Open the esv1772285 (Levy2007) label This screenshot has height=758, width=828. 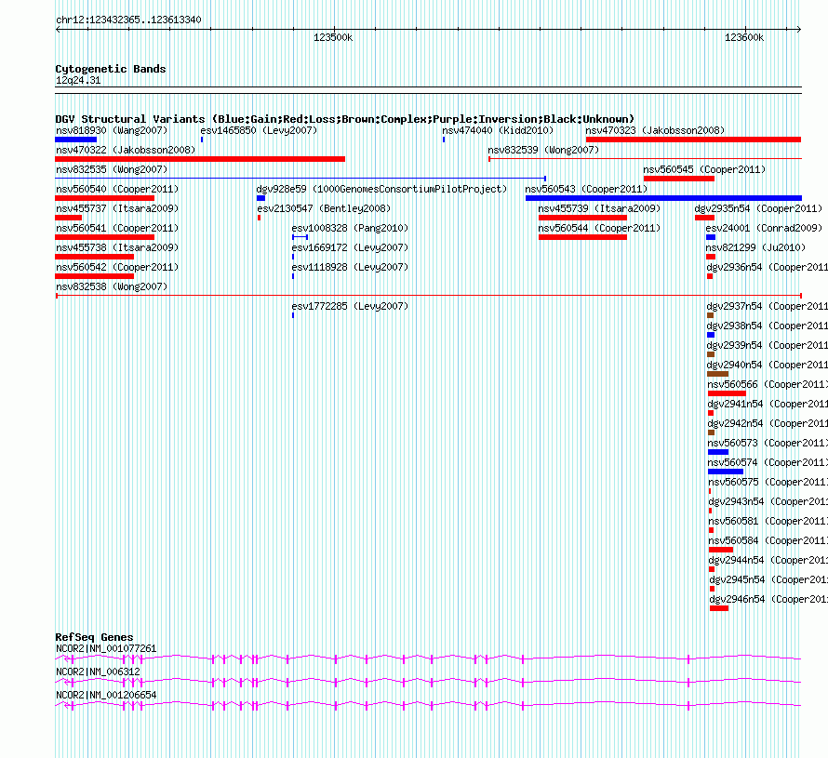350,306
